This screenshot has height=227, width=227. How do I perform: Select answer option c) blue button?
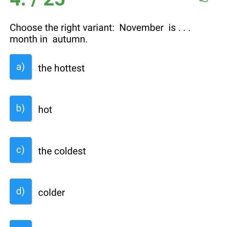coord(21,150)
